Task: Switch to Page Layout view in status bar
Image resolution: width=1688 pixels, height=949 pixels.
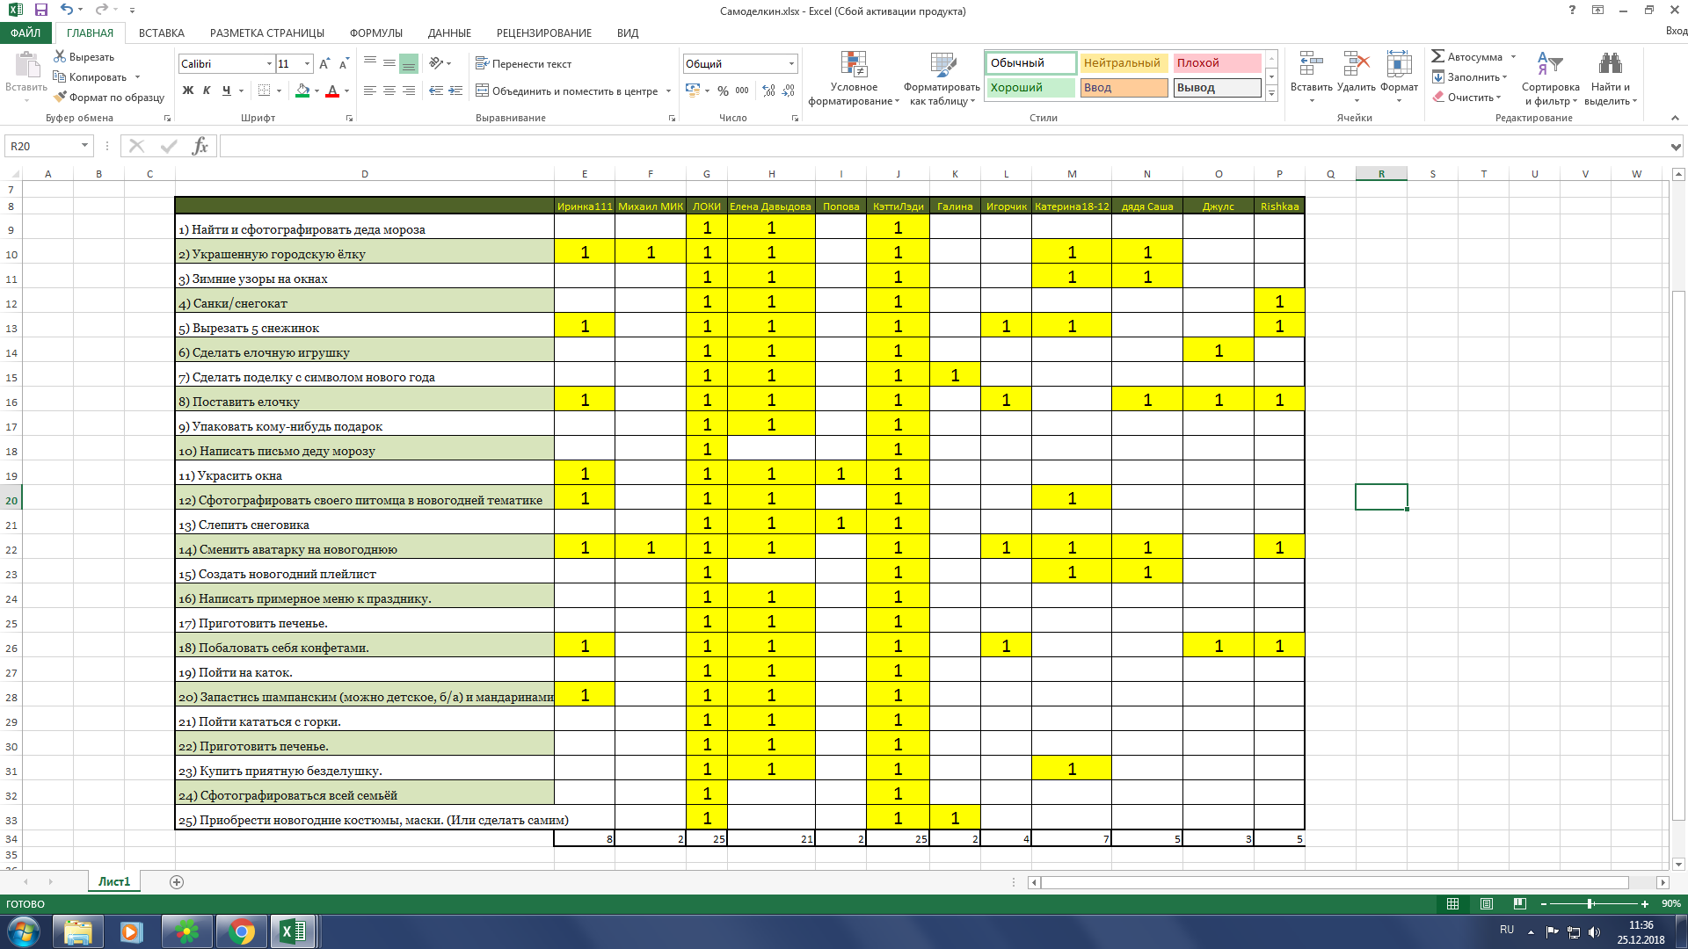Action: click(1486, 903)
